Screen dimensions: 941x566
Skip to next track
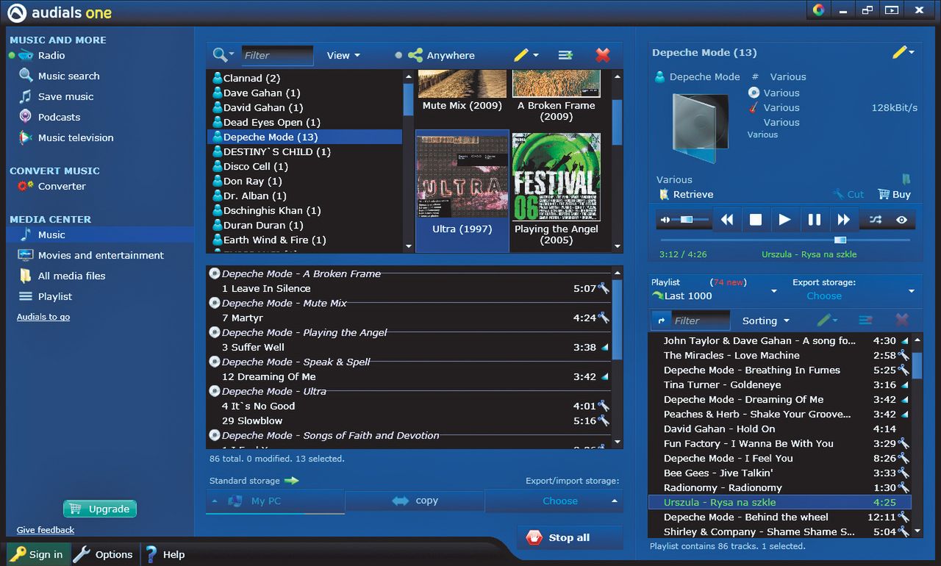point(843,220)
